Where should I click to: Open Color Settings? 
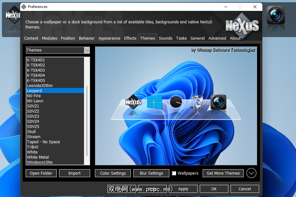(113, 173)
